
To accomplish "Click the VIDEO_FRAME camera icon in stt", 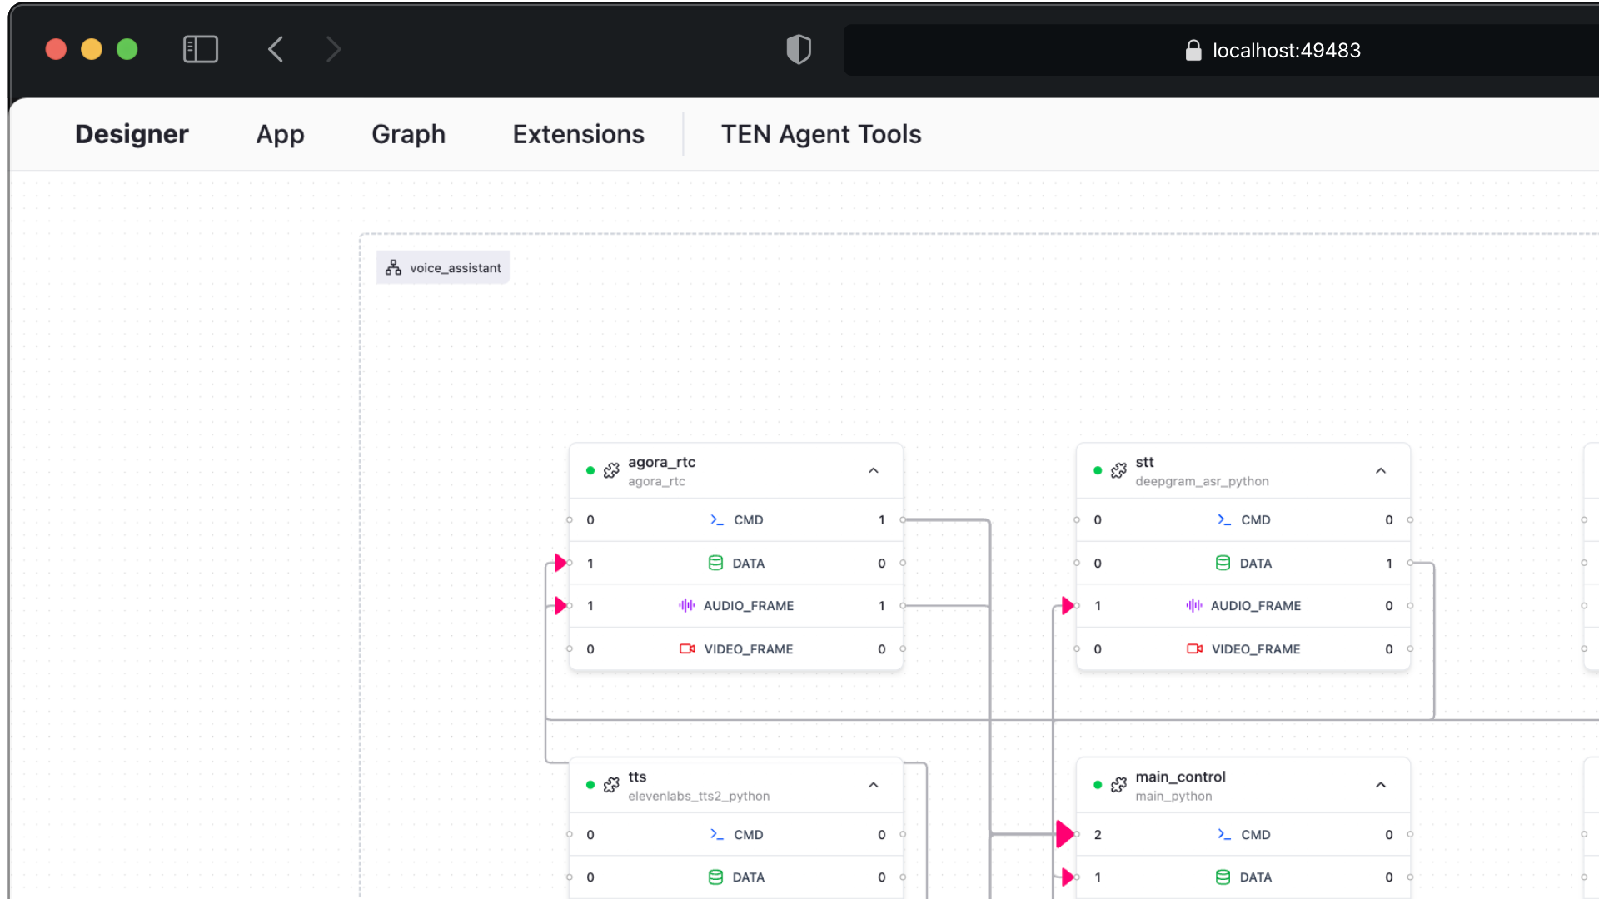I will pyautogui.click(x=1194, y=649).
